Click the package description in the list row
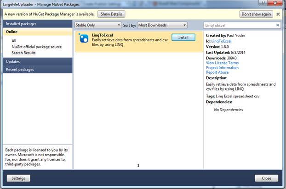 (x=130, y=42)
